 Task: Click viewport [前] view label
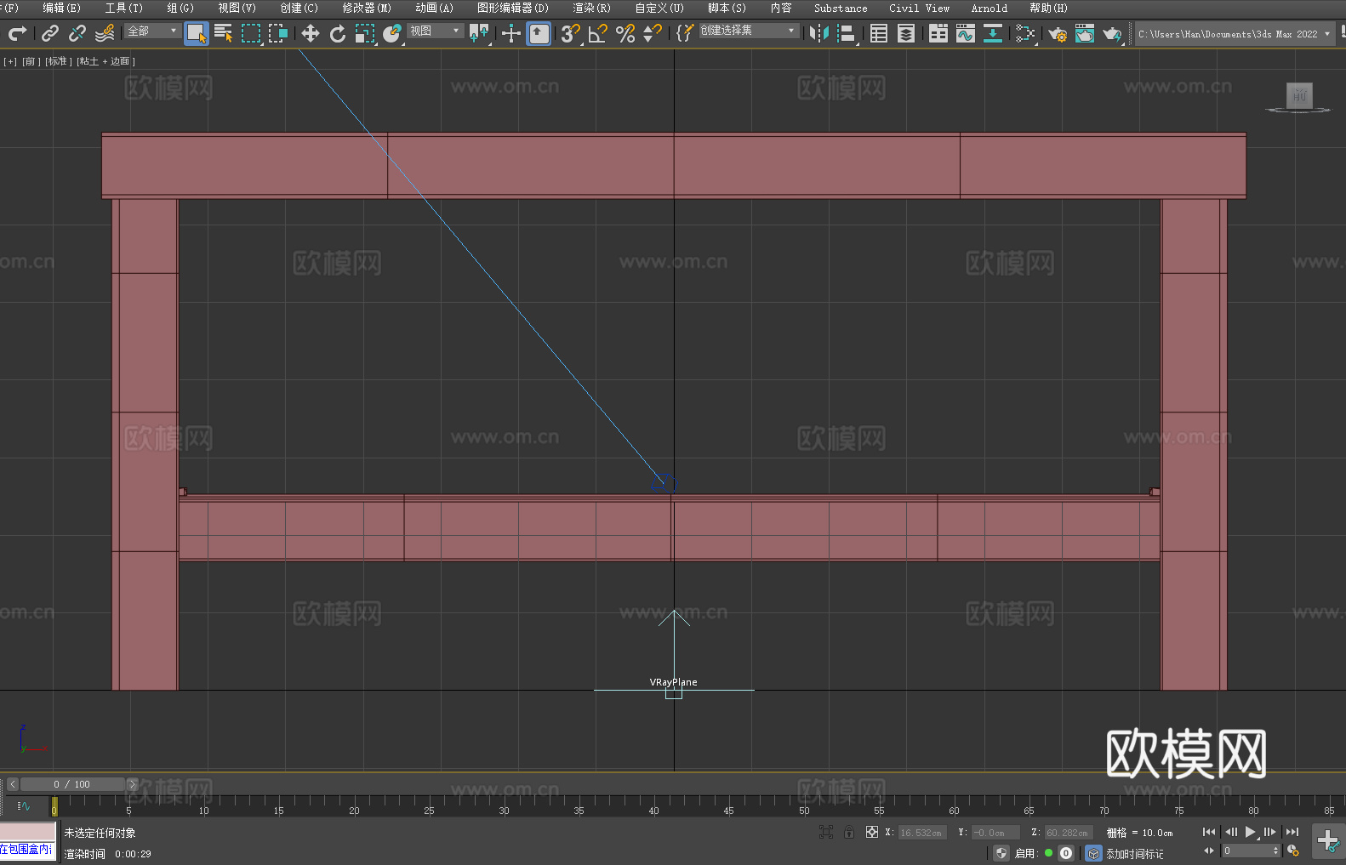[x=30, y=61]
